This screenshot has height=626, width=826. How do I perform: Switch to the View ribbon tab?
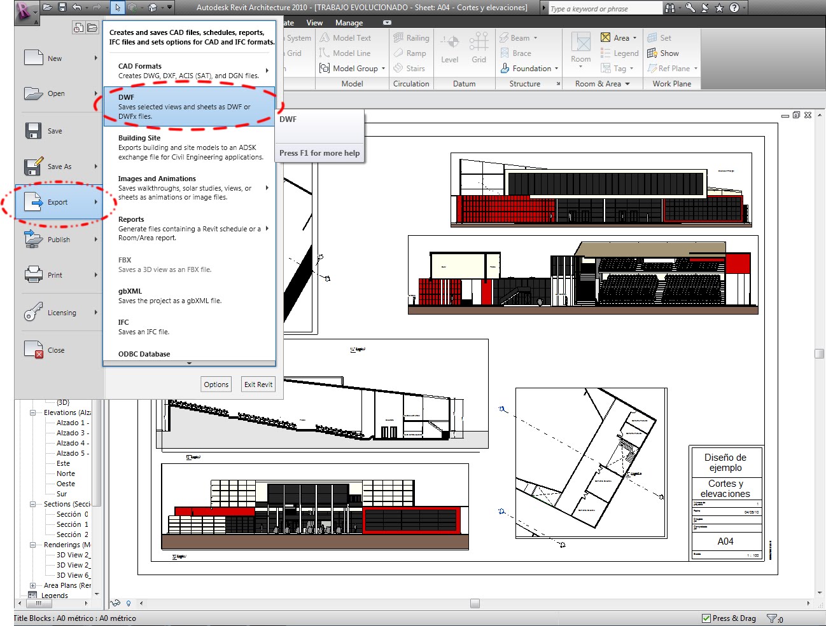[x=314, y=23]
